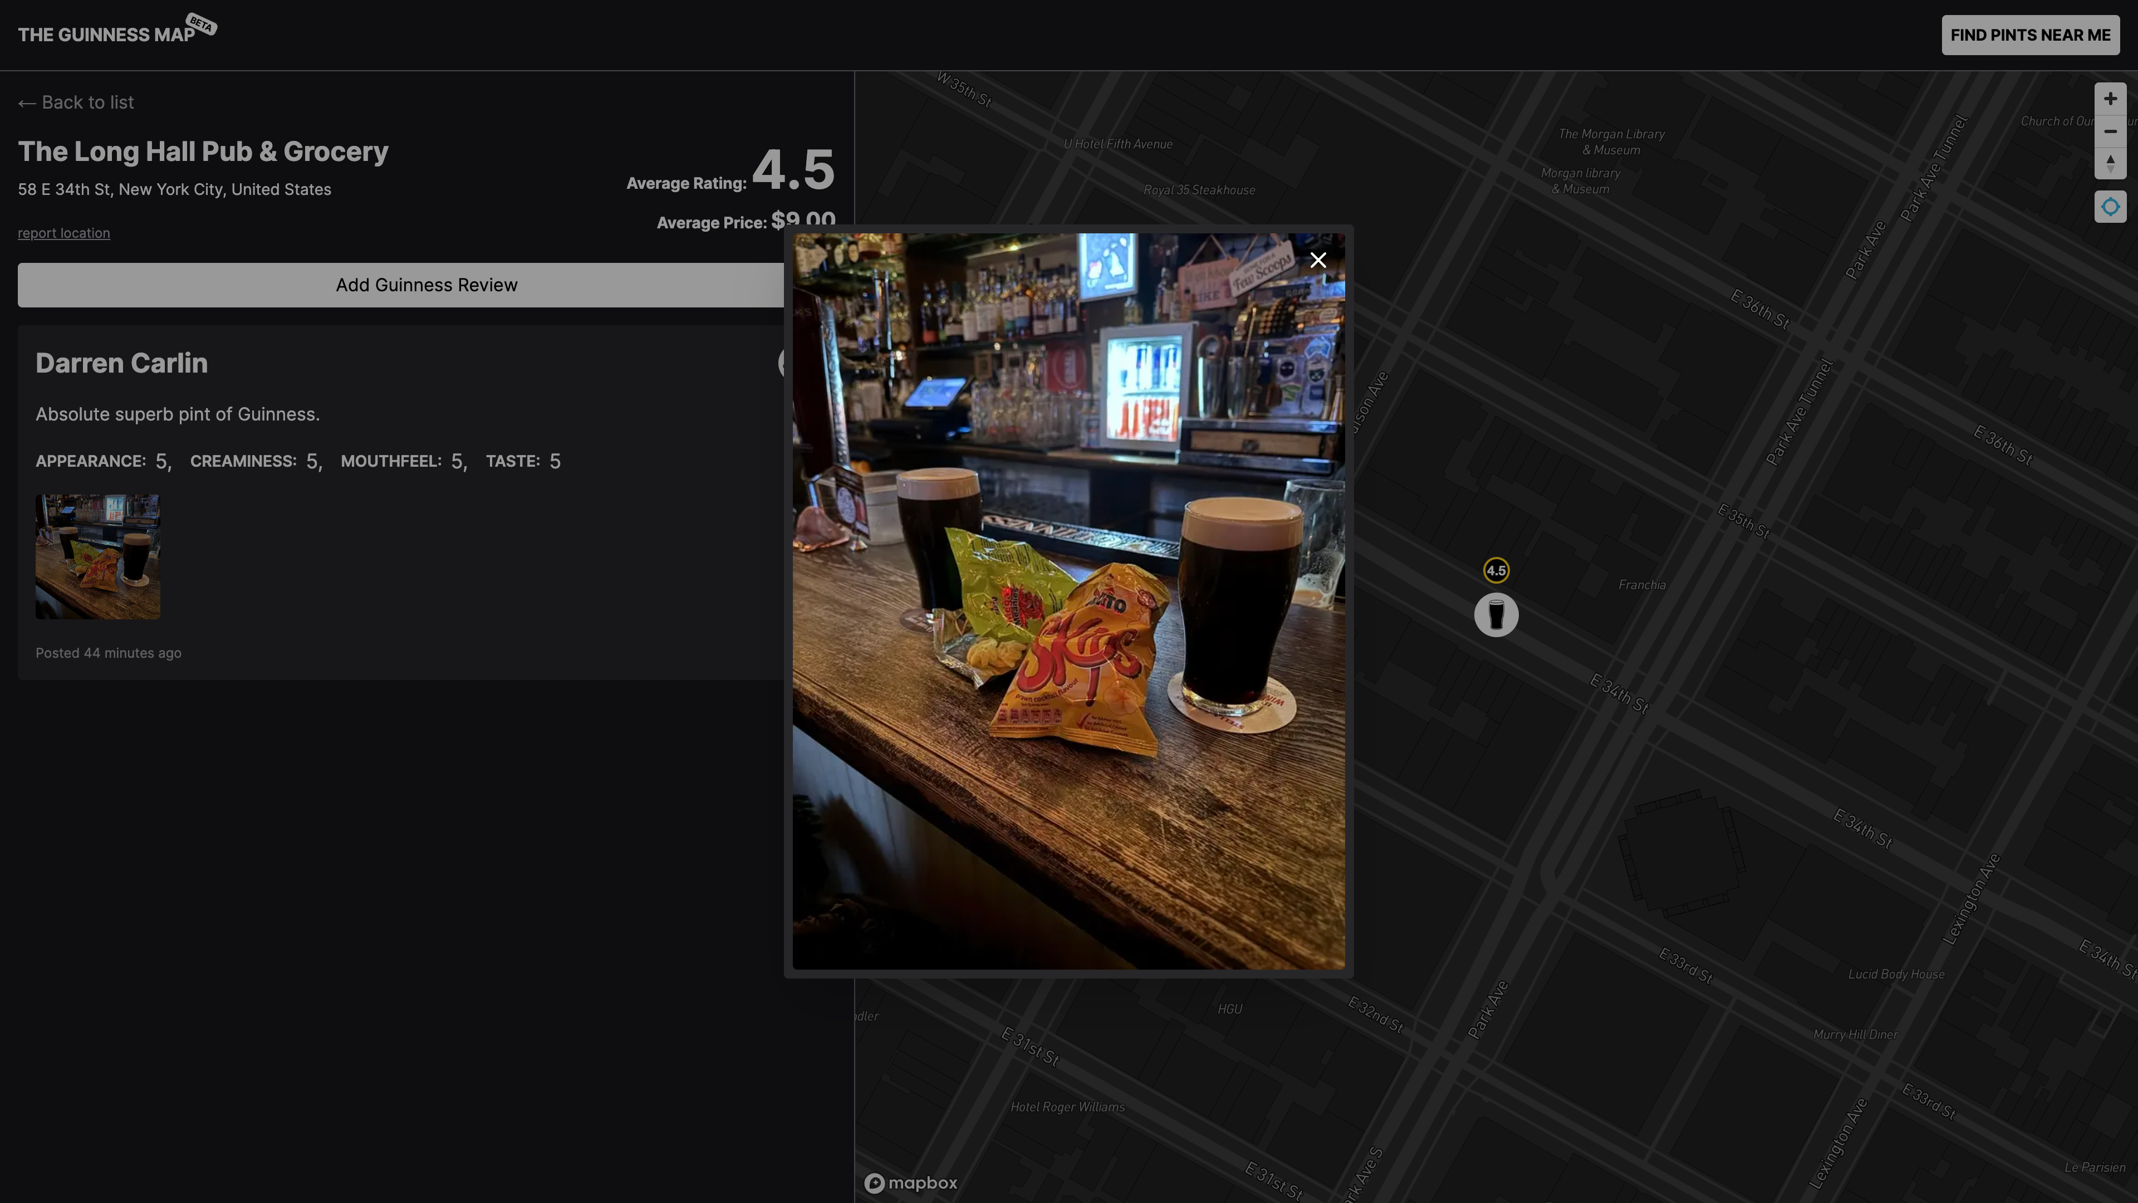2138x1203 pixels.
Task: Locate me with the geolocate icon
Action: pos(2110,207)
